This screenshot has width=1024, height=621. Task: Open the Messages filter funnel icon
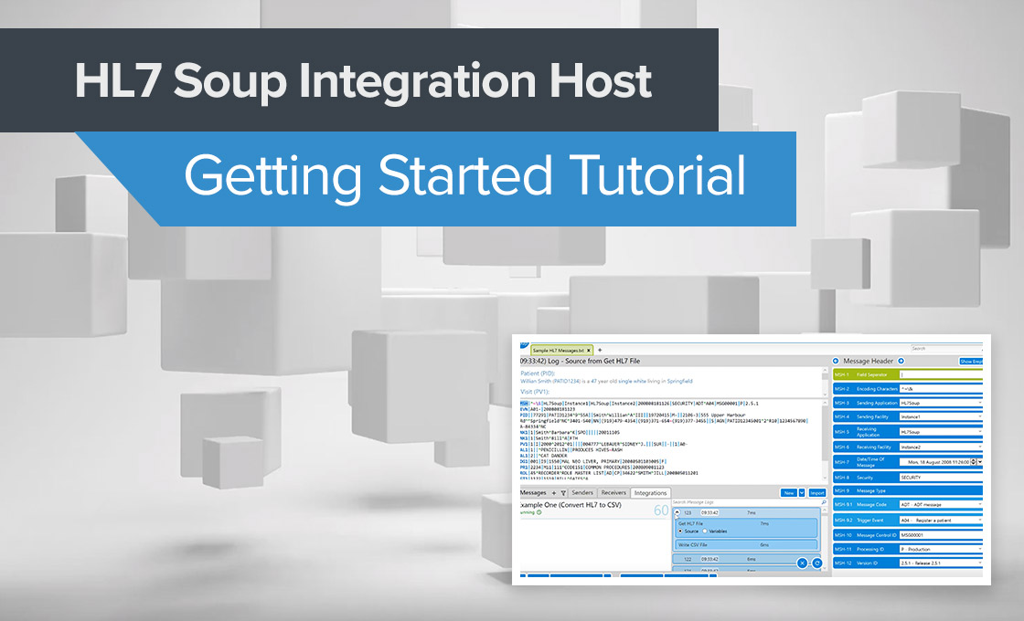[563, 493]
